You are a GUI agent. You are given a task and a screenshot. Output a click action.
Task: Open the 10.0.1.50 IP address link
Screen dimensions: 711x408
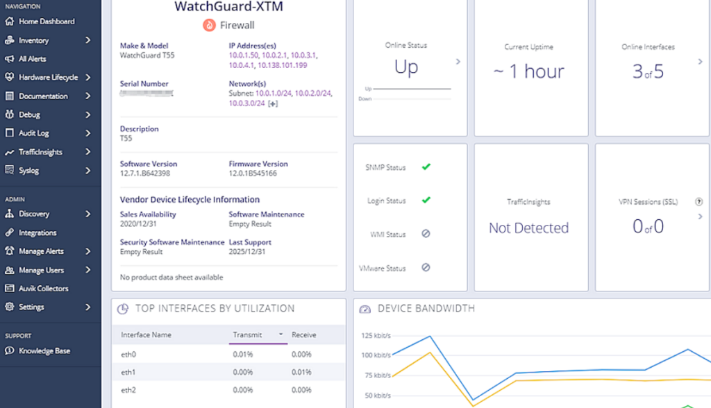pyautogui.click(x=243, y=56)
